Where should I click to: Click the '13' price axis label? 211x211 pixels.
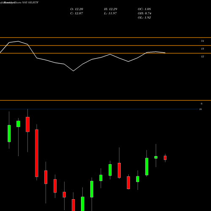tap(202, 49)
